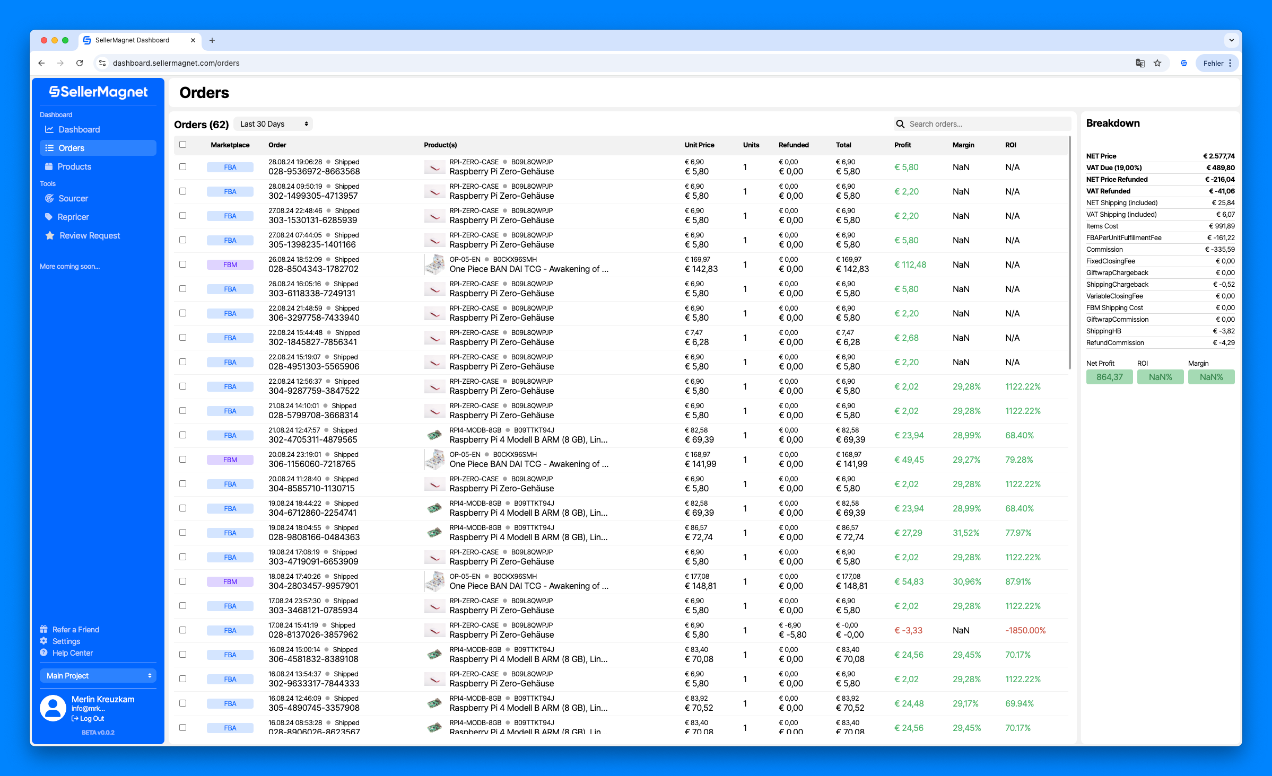
Task: Switch to the SellerMagnet Dashboard browser tab
Action: (x=133, y=40)
